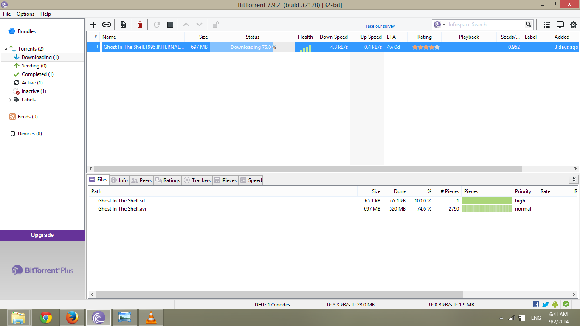The height and width of the screenshot is (326, 580).
Task: Create new torrent file icon
Action: pos(123,25)
